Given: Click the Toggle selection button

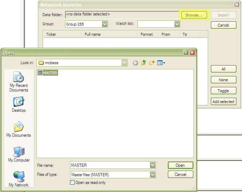Looking at the screenshot, I should coord(223,91).
